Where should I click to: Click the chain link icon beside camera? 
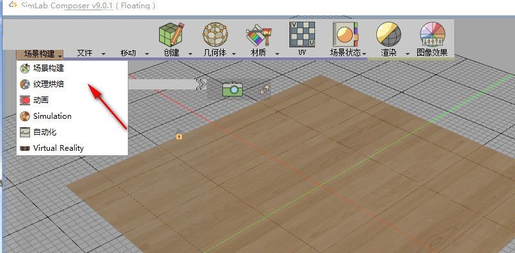click(265, 89)
